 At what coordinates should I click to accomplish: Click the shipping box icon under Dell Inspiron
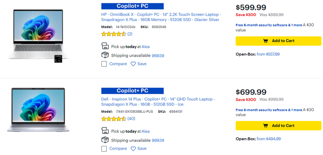coord(105,140)
